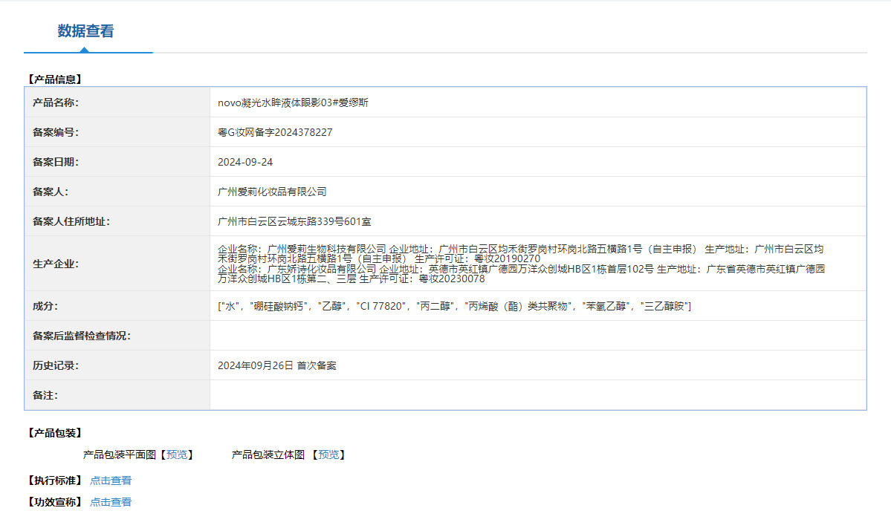Viewport: 891px width, 531px height.
Task: Open 预览 link for 产品包装平面图
Action: 177,455
